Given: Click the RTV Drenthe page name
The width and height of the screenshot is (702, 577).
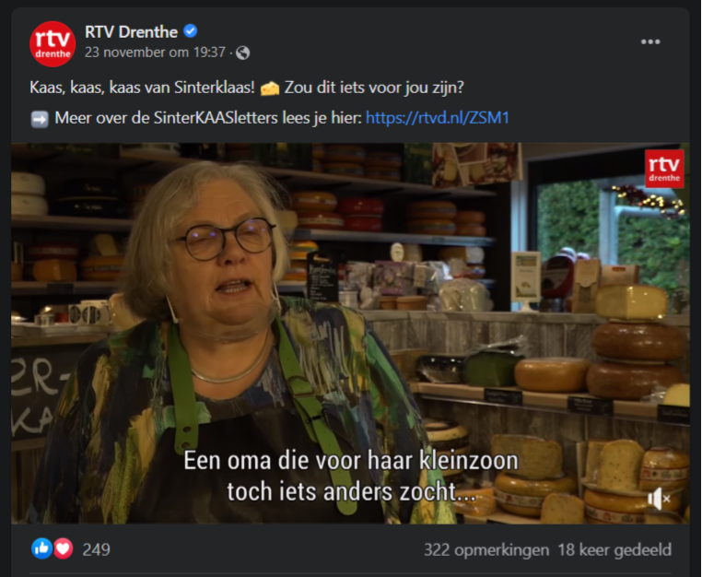Looking at the screenshot, I should click(131, 32).
